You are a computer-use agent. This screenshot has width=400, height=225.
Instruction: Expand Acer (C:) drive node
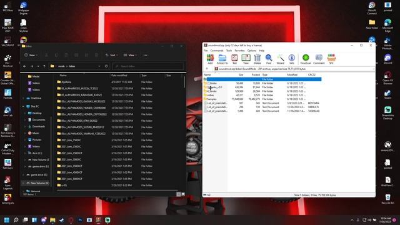pyautogui.click(x=25, y=153)
